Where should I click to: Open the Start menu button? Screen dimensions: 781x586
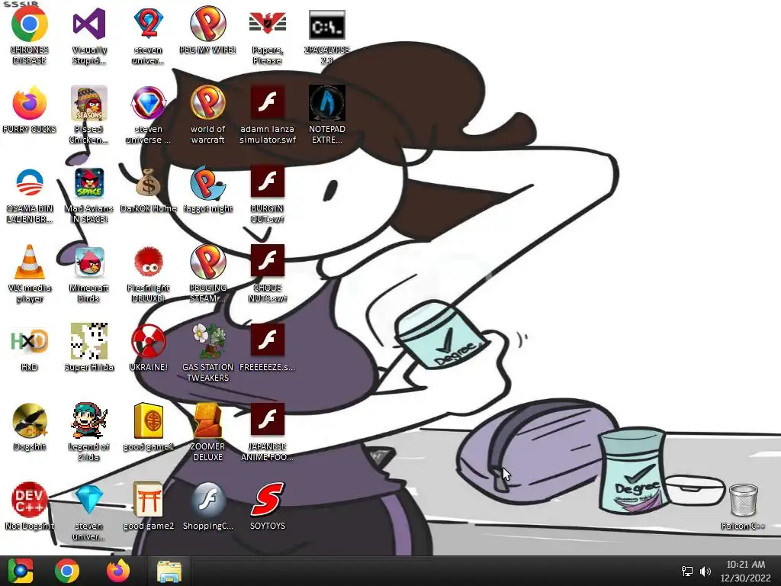click(20, 571)
